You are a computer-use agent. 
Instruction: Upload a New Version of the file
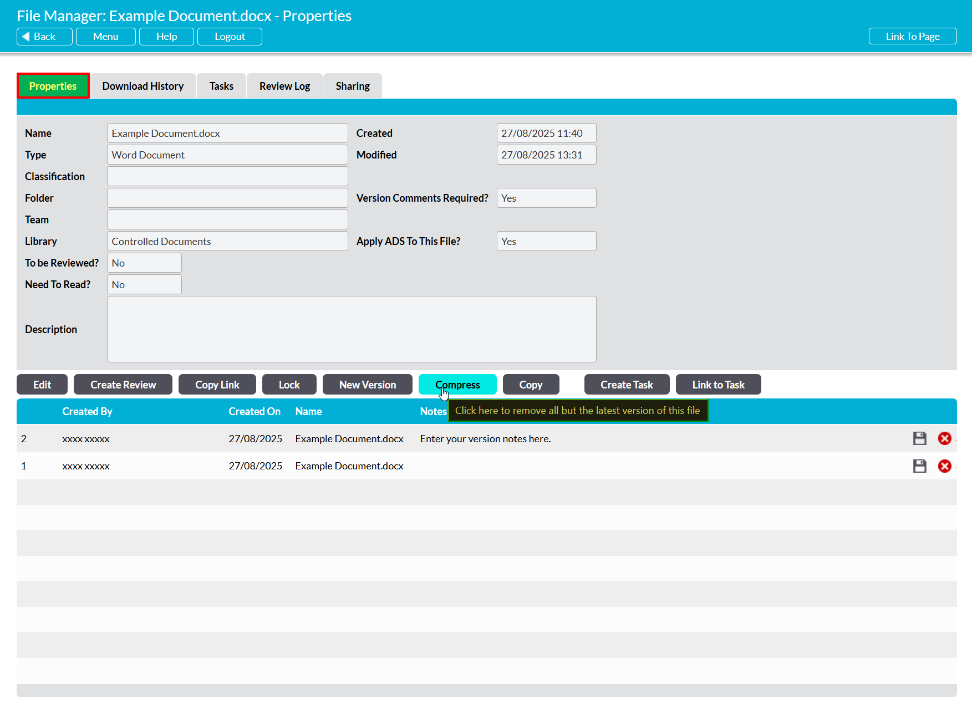367,385
